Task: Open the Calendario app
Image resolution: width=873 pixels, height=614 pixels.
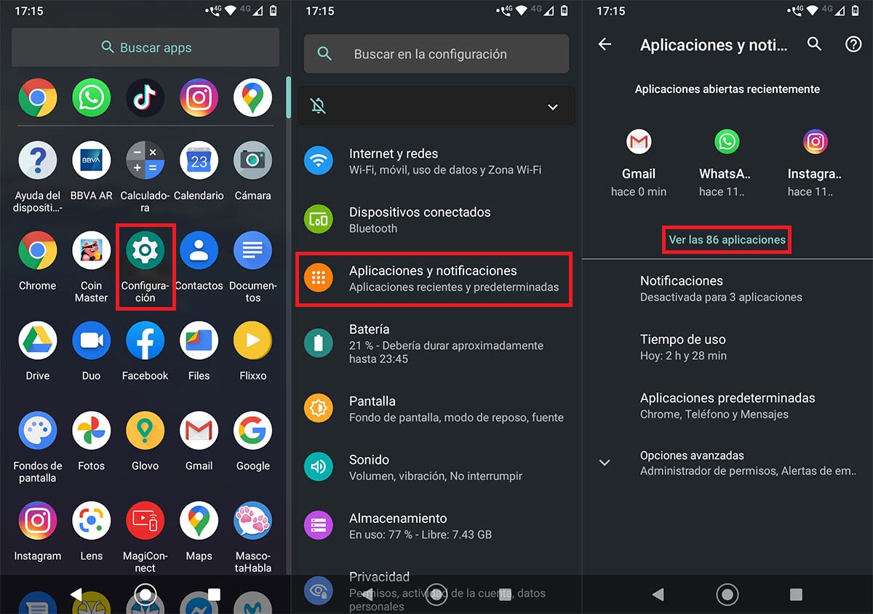Action: pyautogui.click(x=199, y=171)
